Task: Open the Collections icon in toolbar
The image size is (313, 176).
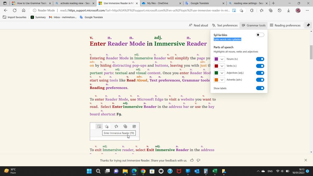Action: point(271,10)
